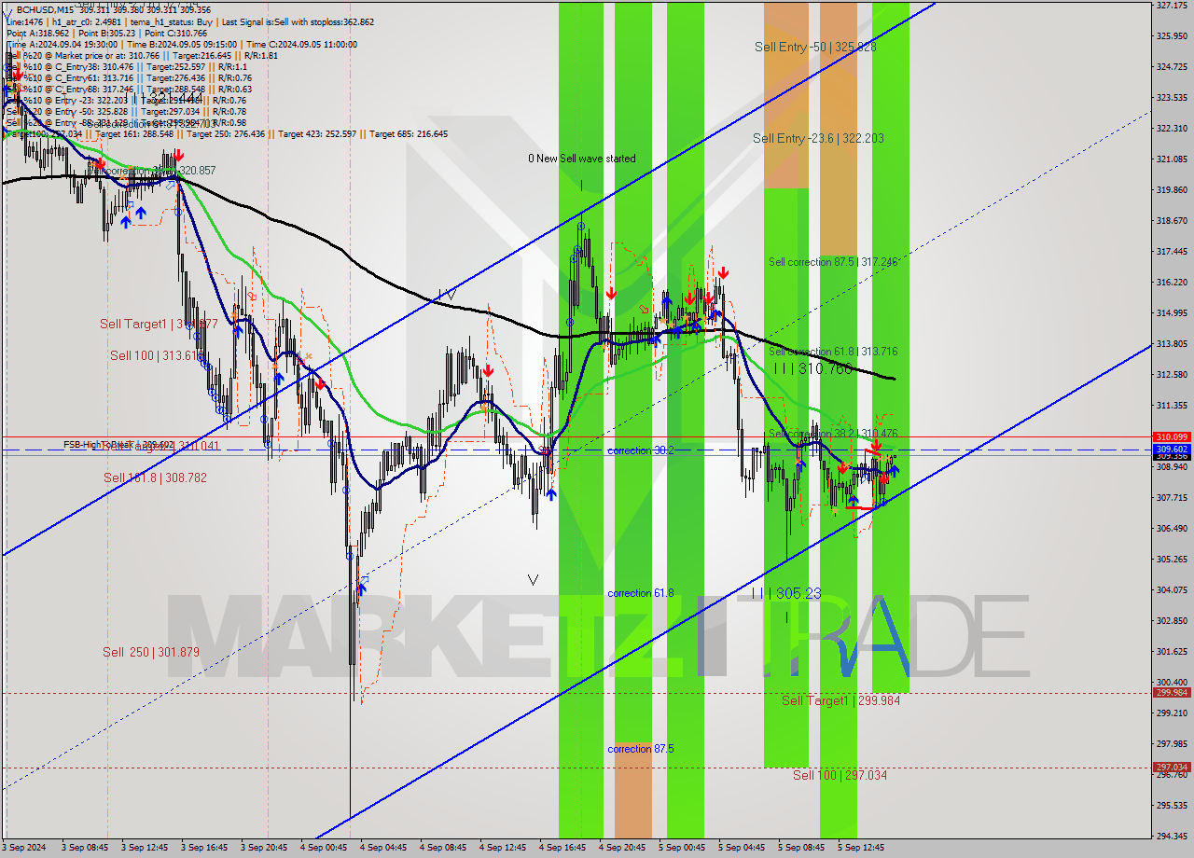Click the '4 Sep 20:45' time label

coord(623,848)
